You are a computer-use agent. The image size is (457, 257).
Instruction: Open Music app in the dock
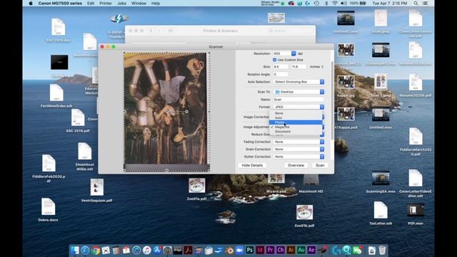click(147, 250)
